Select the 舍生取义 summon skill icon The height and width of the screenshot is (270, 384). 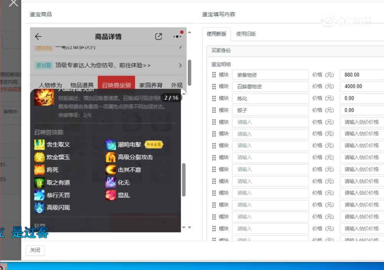coord(39,144)
